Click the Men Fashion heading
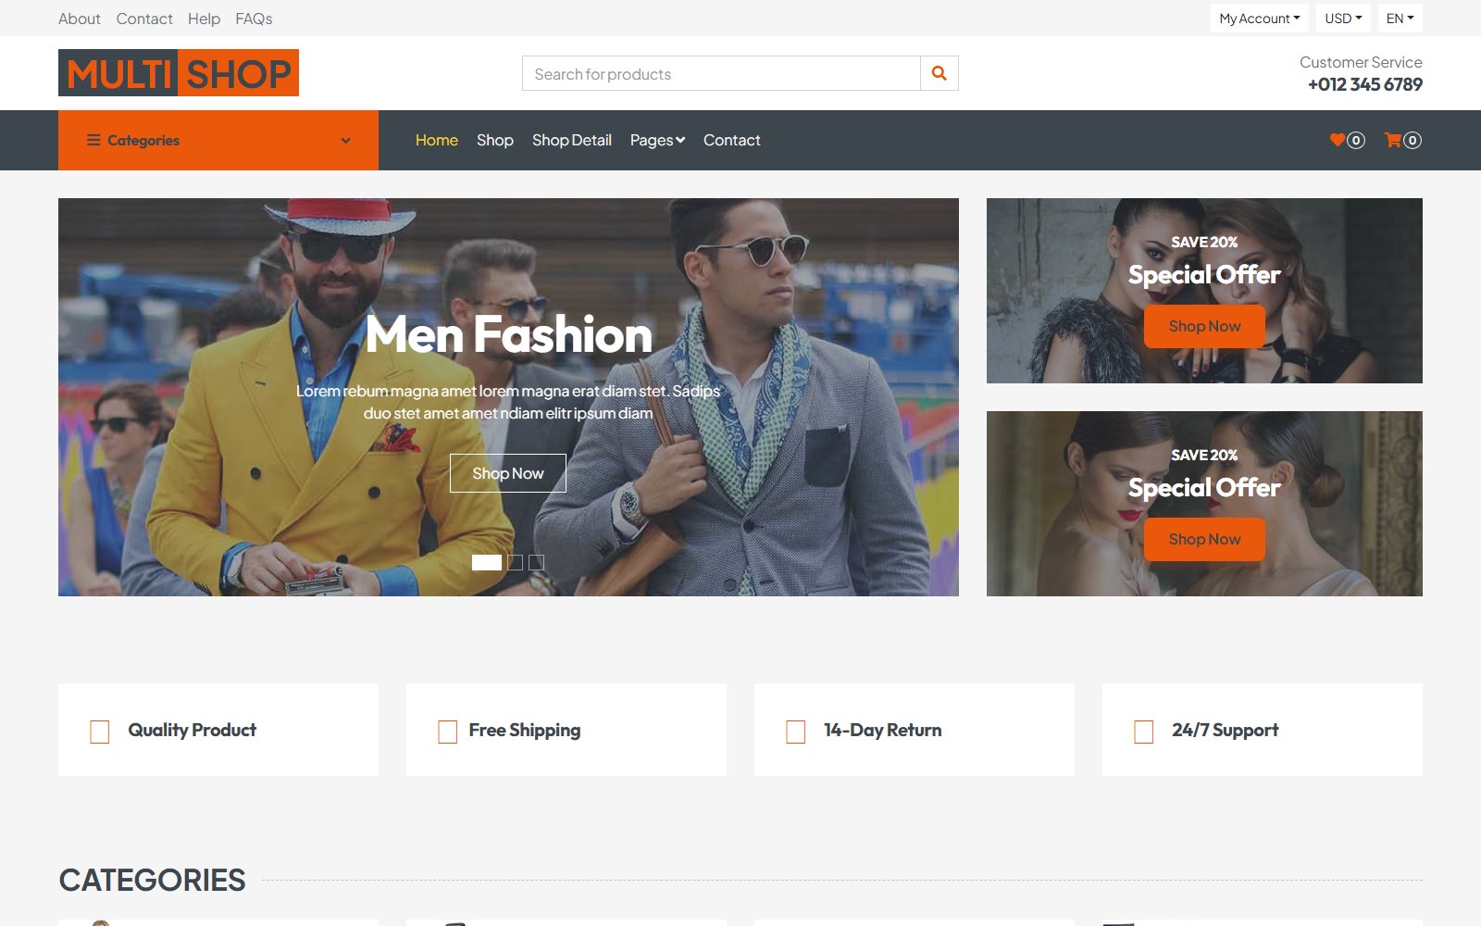The width and height of the screenshot is (1481, 926). pos(508,334)
